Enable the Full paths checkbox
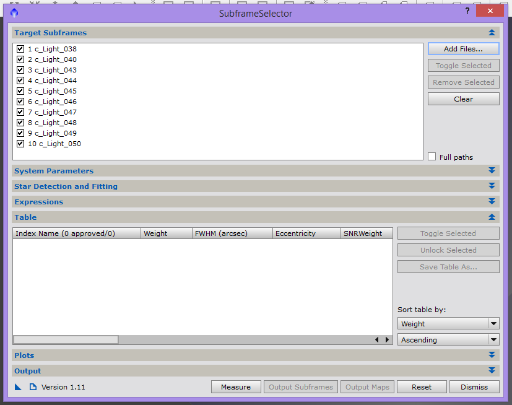Viewport: 512px width, 405px height. [x=432, y=157]
